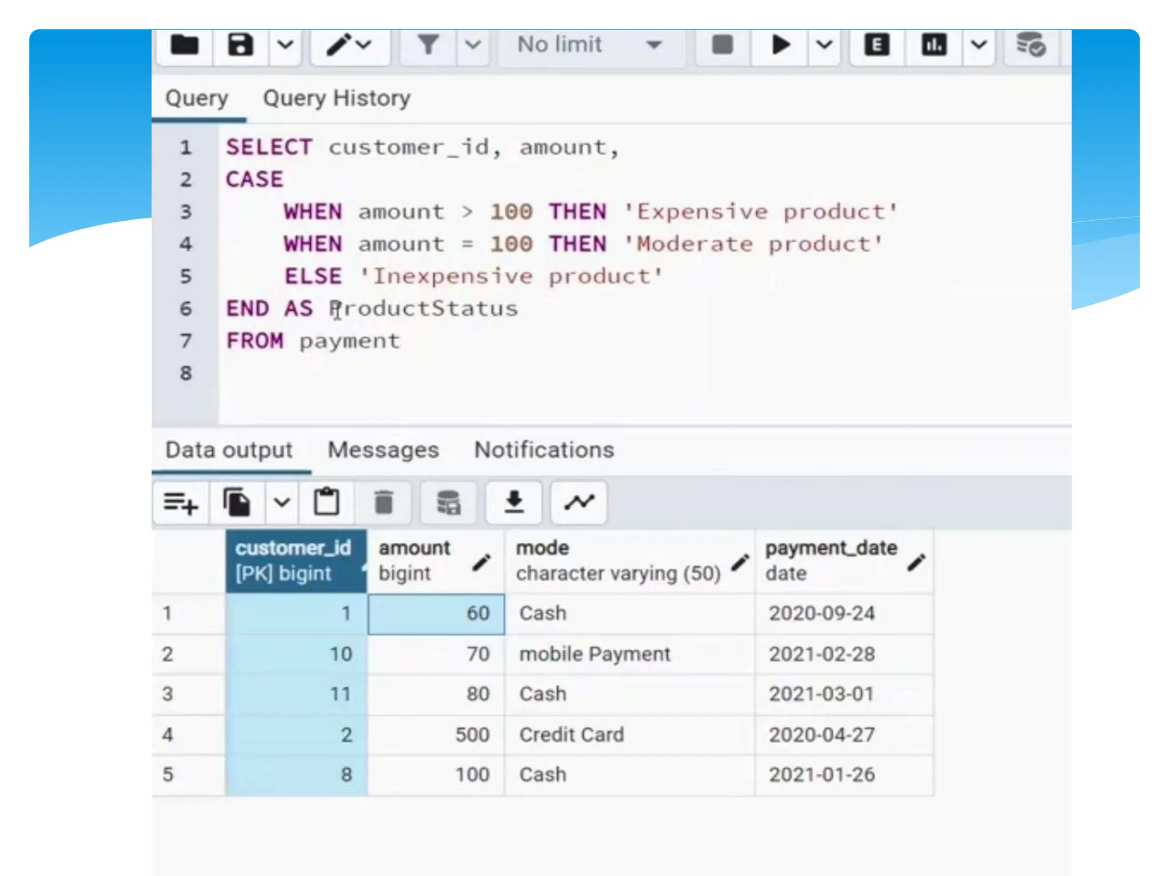The image size is (1168, 876).
Task: Click the Filter funnel icon
Action: point(428,44)
